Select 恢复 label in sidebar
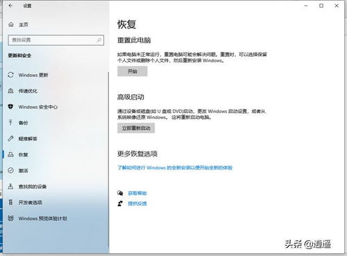 (x=23, y=155)
